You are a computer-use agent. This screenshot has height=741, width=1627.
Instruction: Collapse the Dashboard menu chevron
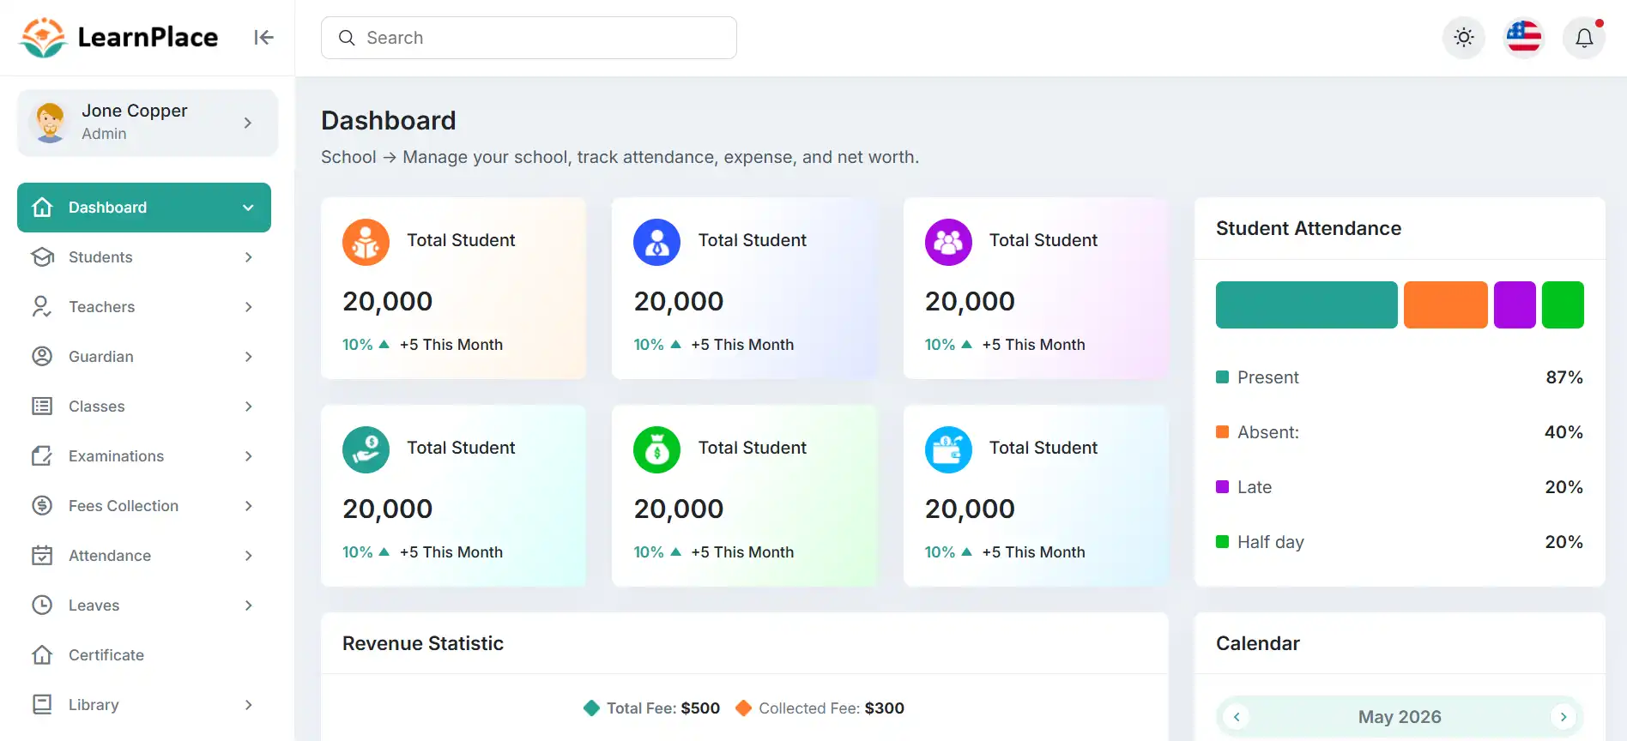pos(248,208)
